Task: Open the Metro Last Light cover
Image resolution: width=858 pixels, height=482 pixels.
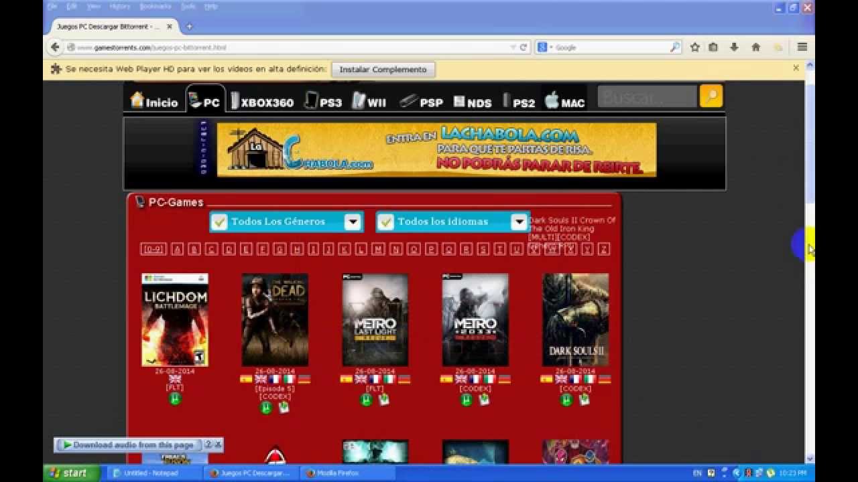Action: [375, 320]
